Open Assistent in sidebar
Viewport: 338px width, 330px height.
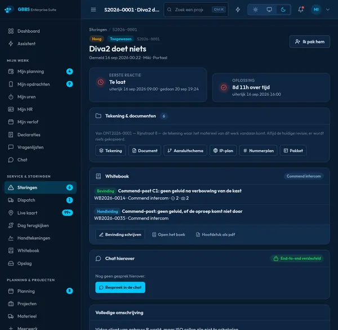[41, 43]
